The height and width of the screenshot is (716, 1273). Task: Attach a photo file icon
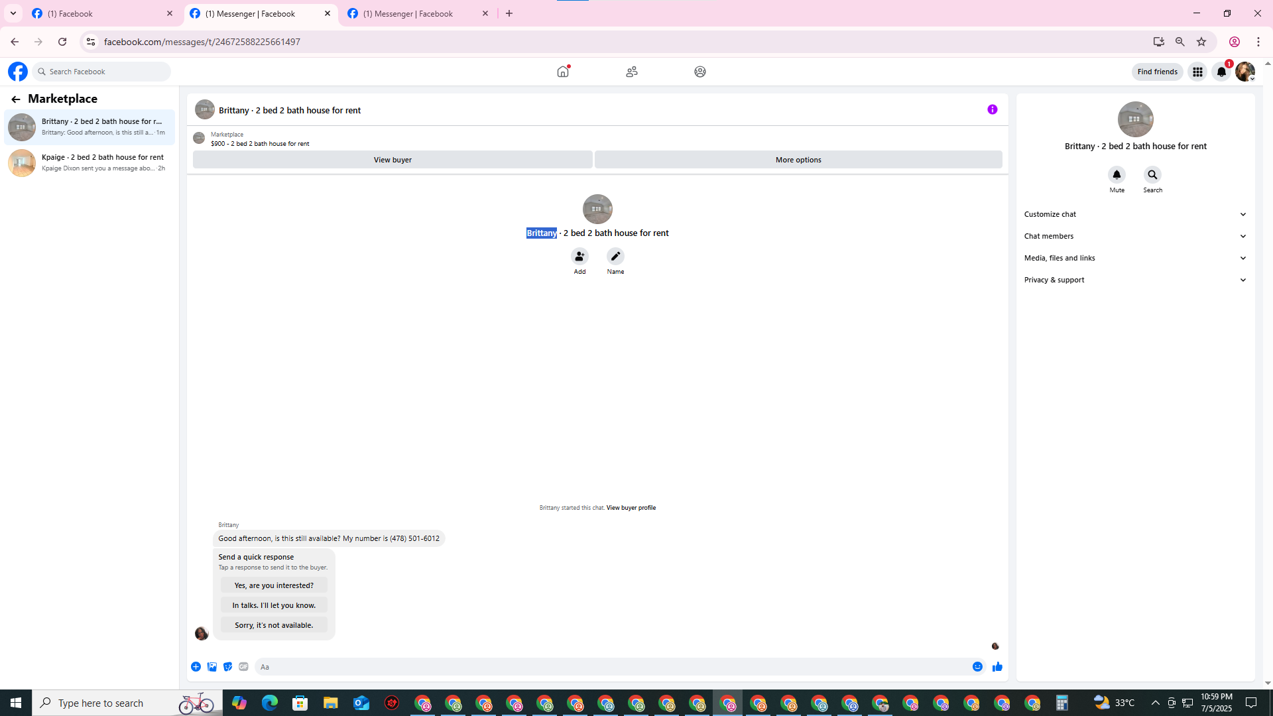[x=212, y=667]
